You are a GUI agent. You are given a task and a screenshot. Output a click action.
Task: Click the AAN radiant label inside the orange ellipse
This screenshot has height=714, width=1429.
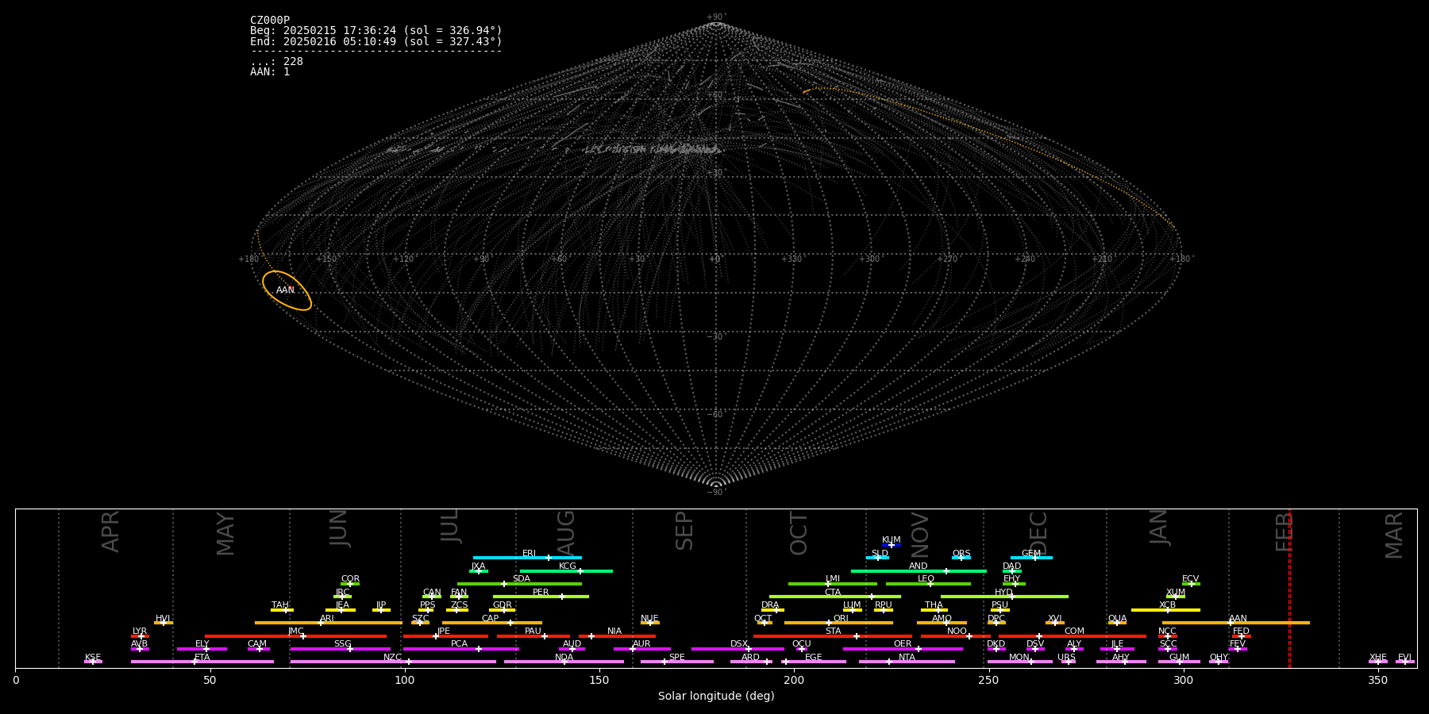[285, 290]
